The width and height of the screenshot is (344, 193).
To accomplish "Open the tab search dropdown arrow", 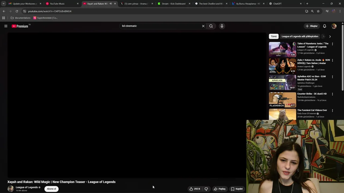I will pos(3,4).
